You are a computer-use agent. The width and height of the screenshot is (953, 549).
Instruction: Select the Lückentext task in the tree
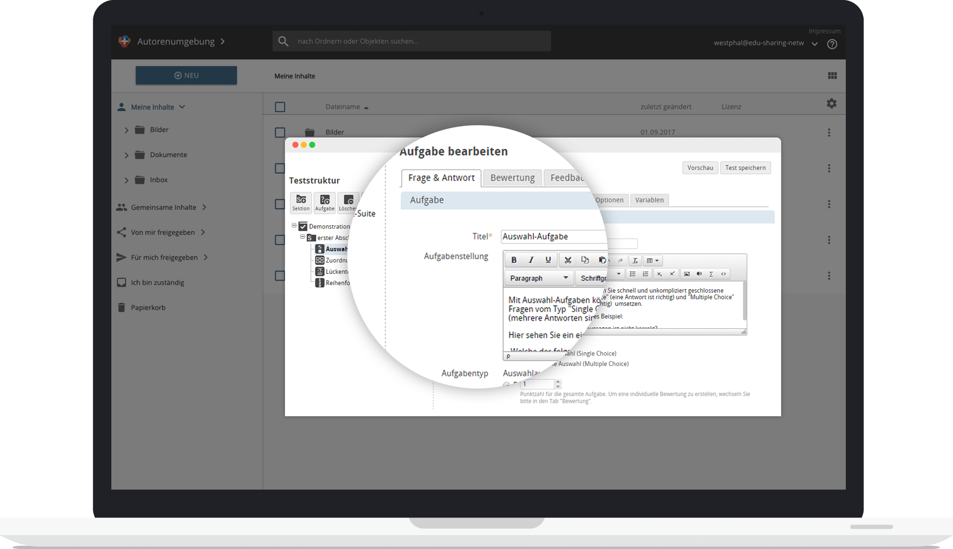[331, 271]
